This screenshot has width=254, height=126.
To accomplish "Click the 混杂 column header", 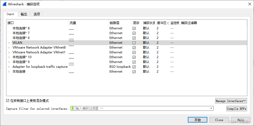I will 137,23.
